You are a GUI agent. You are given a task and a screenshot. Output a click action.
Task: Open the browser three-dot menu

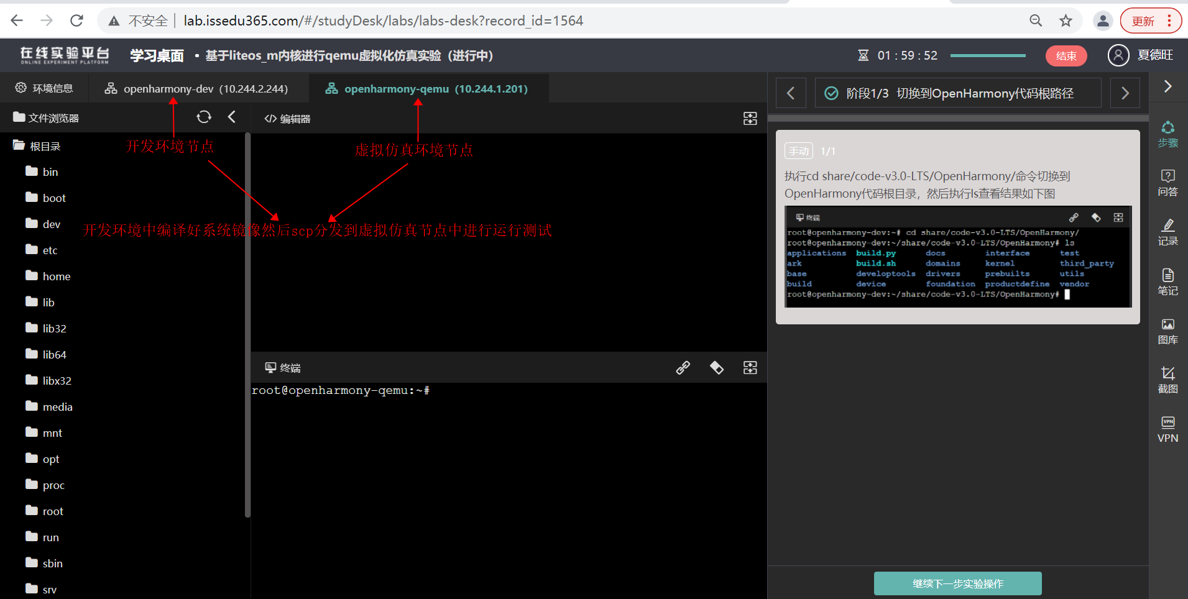pyautogui.click(x=1169, y=21)
